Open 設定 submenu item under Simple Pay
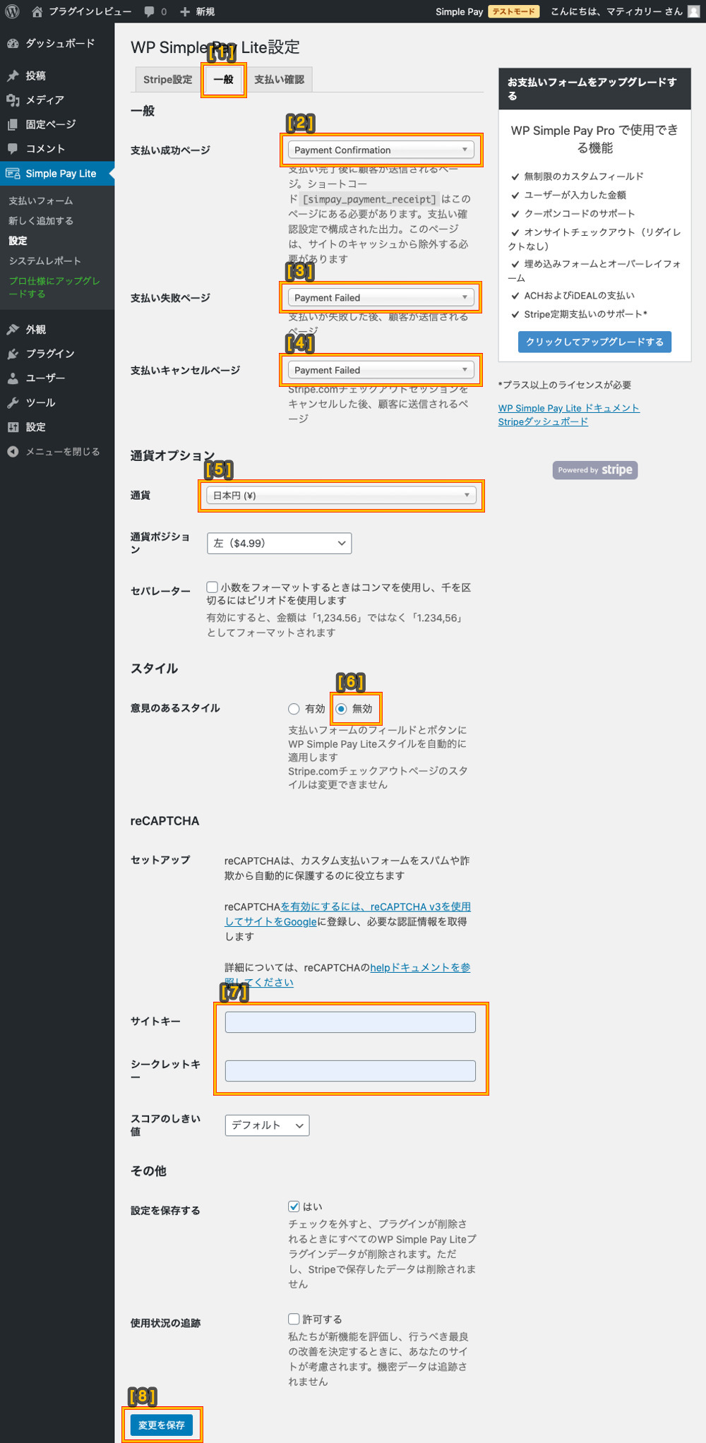Viewport: 706px width, 1443px height. click(18, 241)
